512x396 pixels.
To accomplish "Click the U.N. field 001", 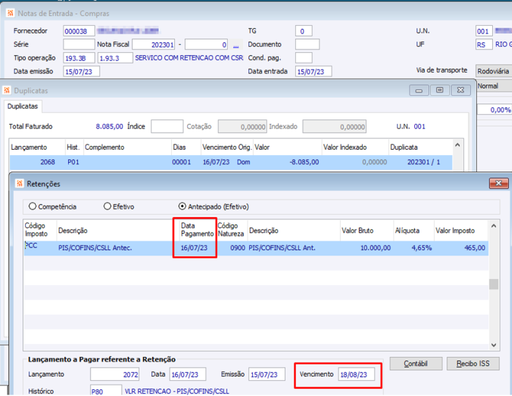I will (484, 31).
